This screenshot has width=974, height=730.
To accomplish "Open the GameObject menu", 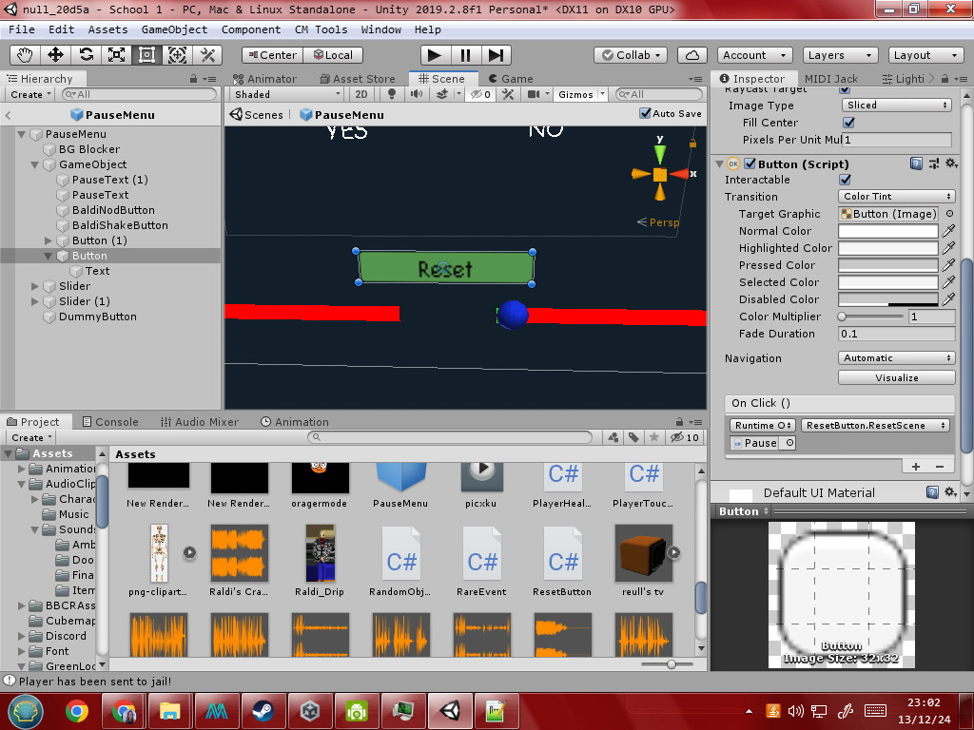I will [x=175, y=29].
